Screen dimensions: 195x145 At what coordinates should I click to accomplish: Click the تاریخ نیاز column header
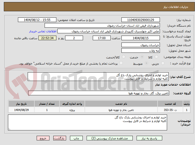[21, 104]
